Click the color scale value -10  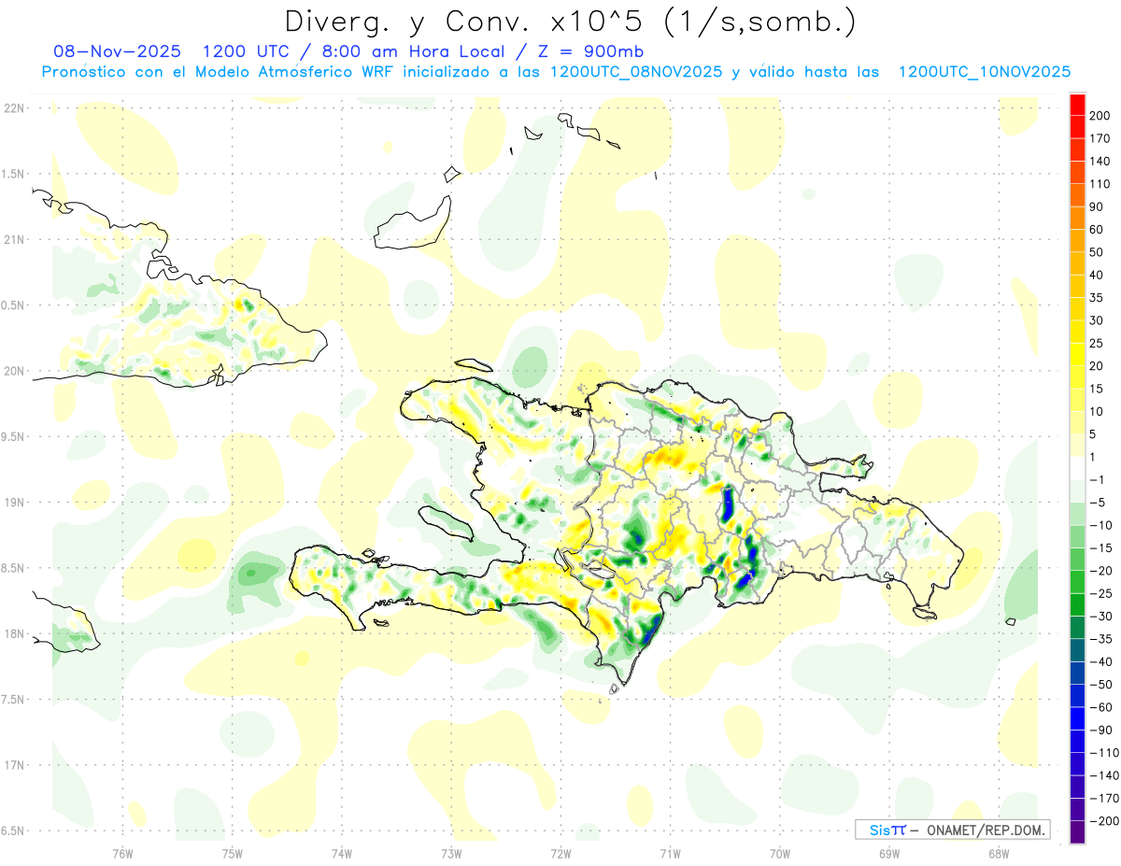1100,525
